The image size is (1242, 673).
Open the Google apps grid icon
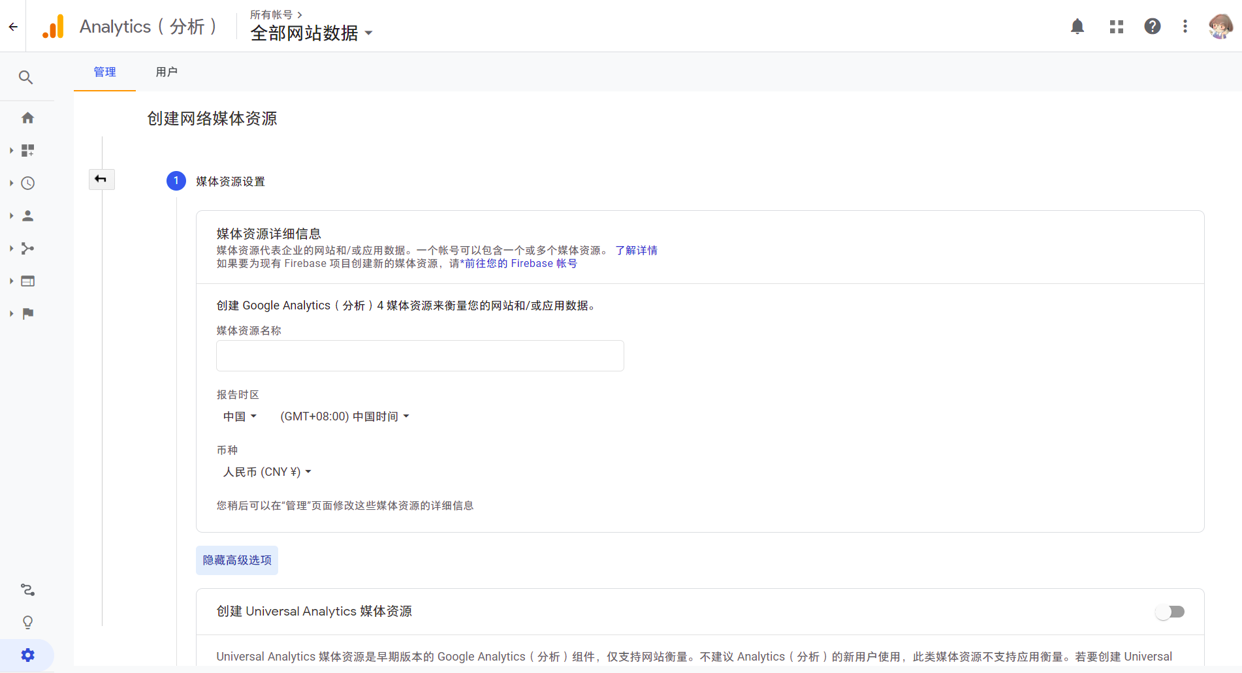pos(1117,26)
